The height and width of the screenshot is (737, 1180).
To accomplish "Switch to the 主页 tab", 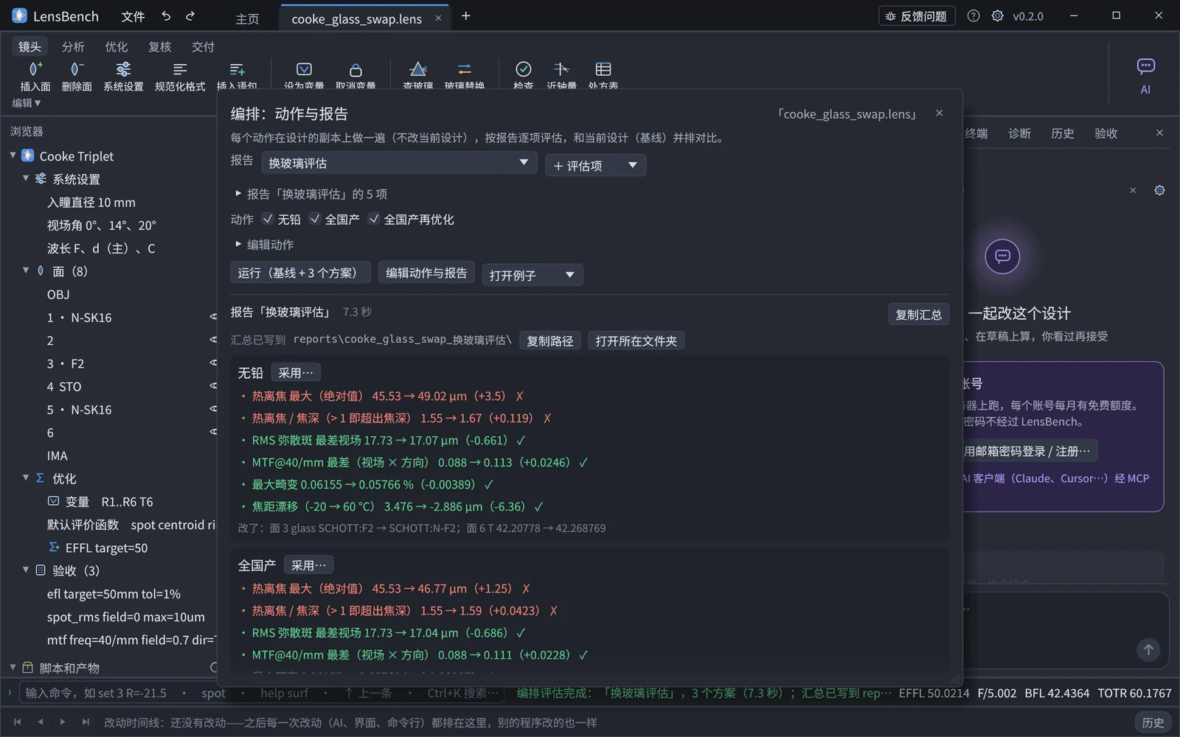I will tap(247, 18).
